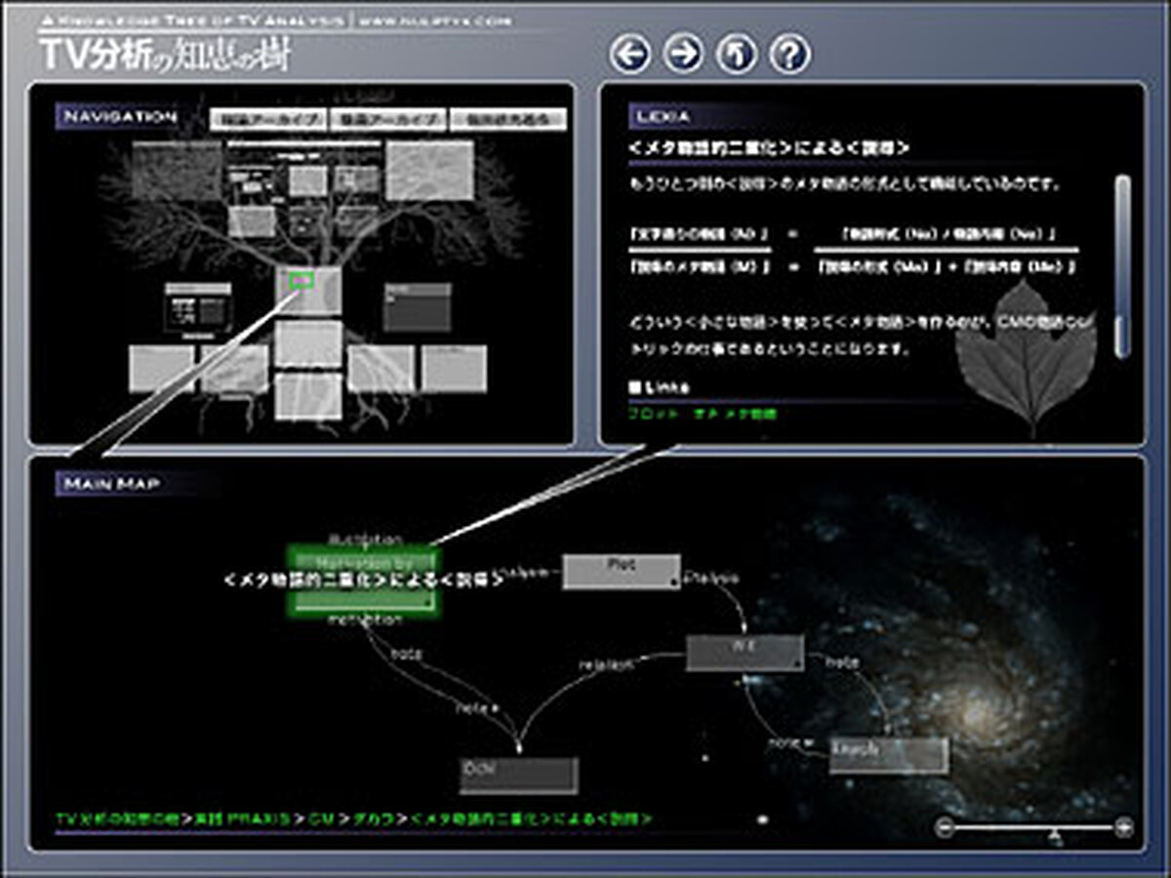1171x878 pixels.
Task: Select the Plot node in Main Map
Action: pyautogui.click(x=622, y=572)
